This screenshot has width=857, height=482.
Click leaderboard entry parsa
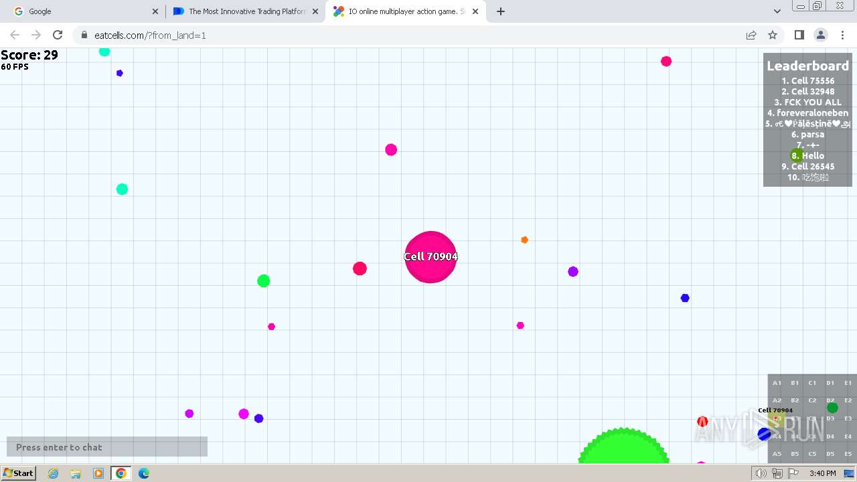pyautogui.click(x=807, y=135)
